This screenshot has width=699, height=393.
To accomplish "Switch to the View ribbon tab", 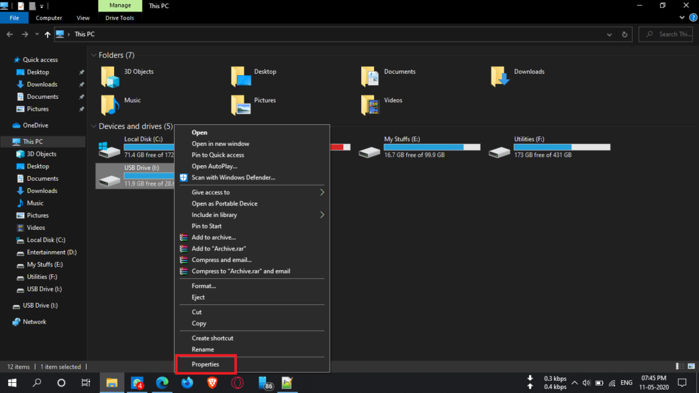I will coord(83,18).
